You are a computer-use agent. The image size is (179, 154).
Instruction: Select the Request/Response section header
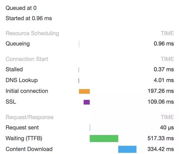(x=29, y=117)
